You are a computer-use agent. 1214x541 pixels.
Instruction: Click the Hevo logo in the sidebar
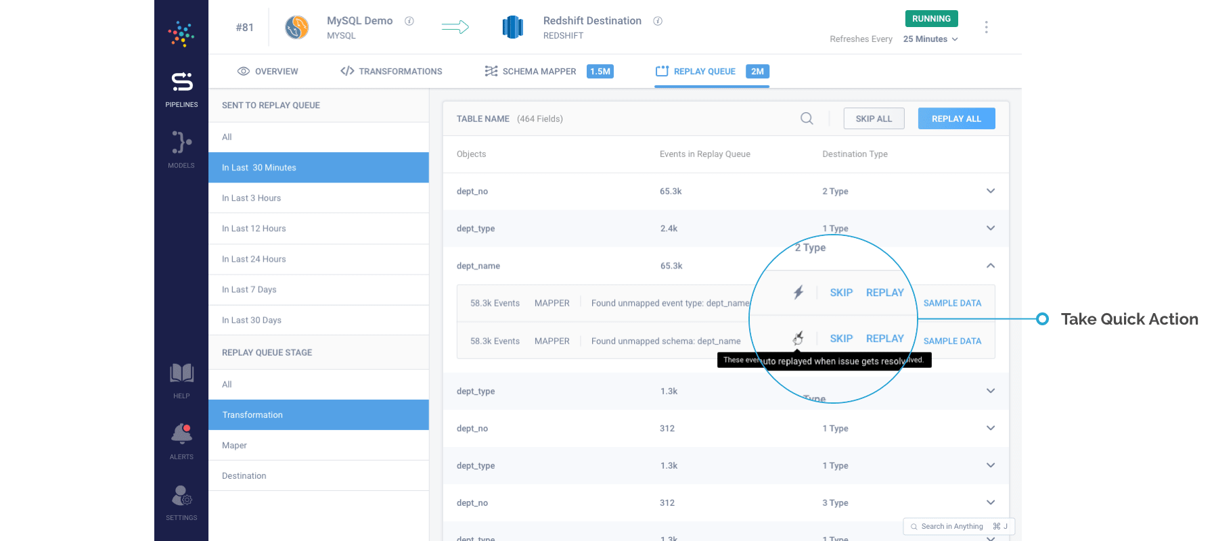(x=181, y=34)
